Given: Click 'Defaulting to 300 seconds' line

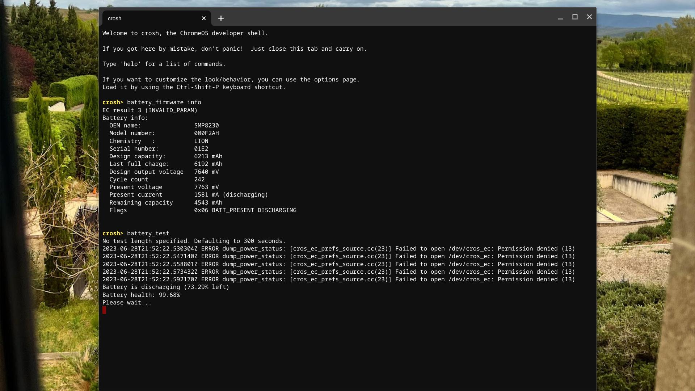Looking at the screenshot, I should pyautogui.click(x=194, y=241).
